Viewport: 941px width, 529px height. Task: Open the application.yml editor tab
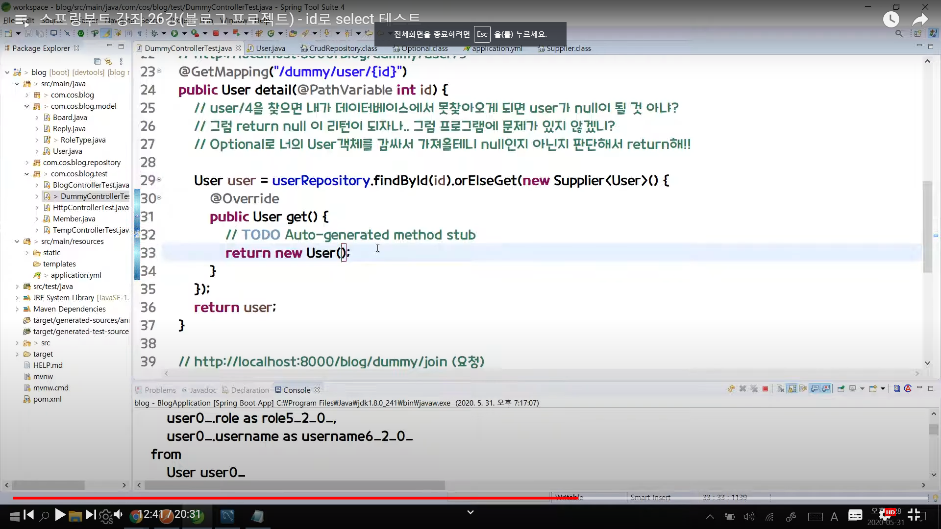[x=493, y=48]
